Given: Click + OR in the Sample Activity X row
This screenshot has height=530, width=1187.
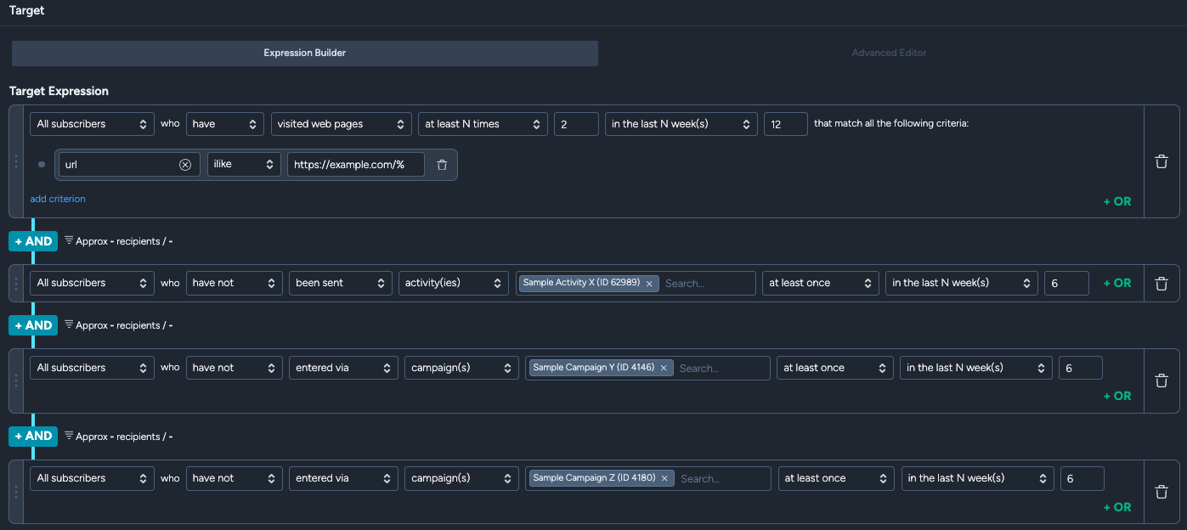Looking at the screenshot, I should pos(1117,283).
